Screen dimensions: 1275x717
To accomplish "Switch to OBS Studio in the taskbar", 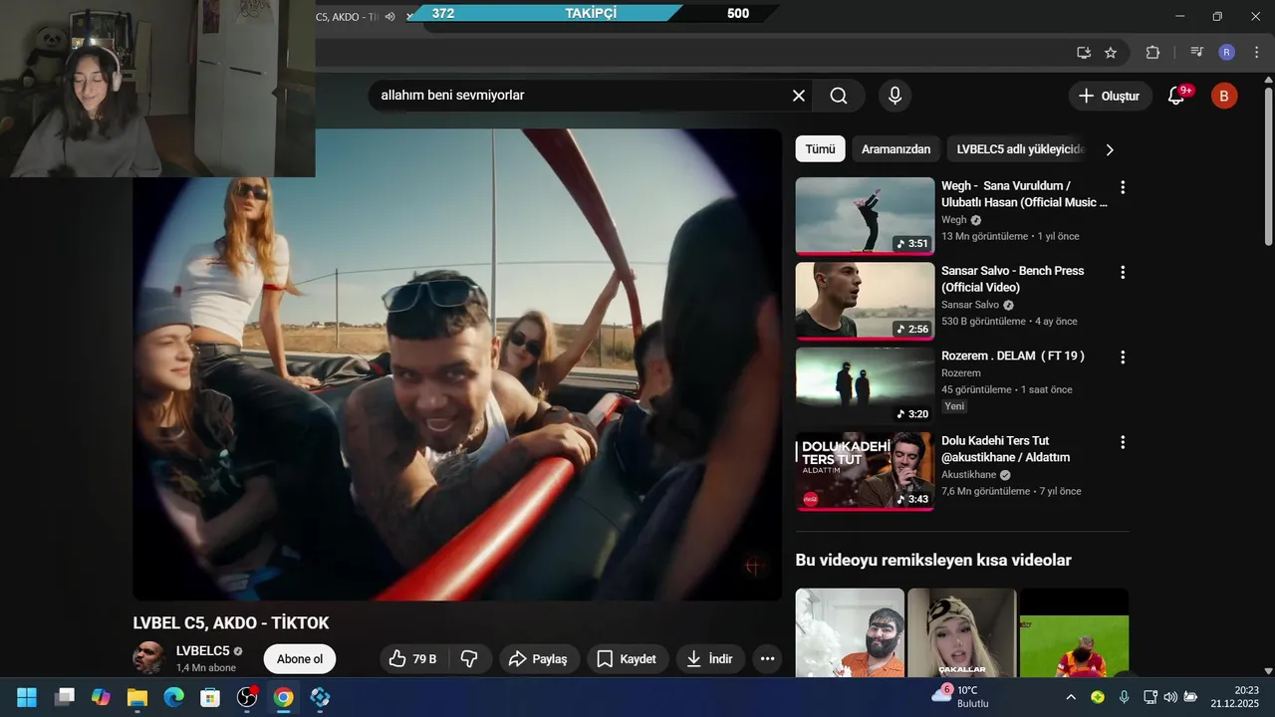I will click(x=247, y=697).
